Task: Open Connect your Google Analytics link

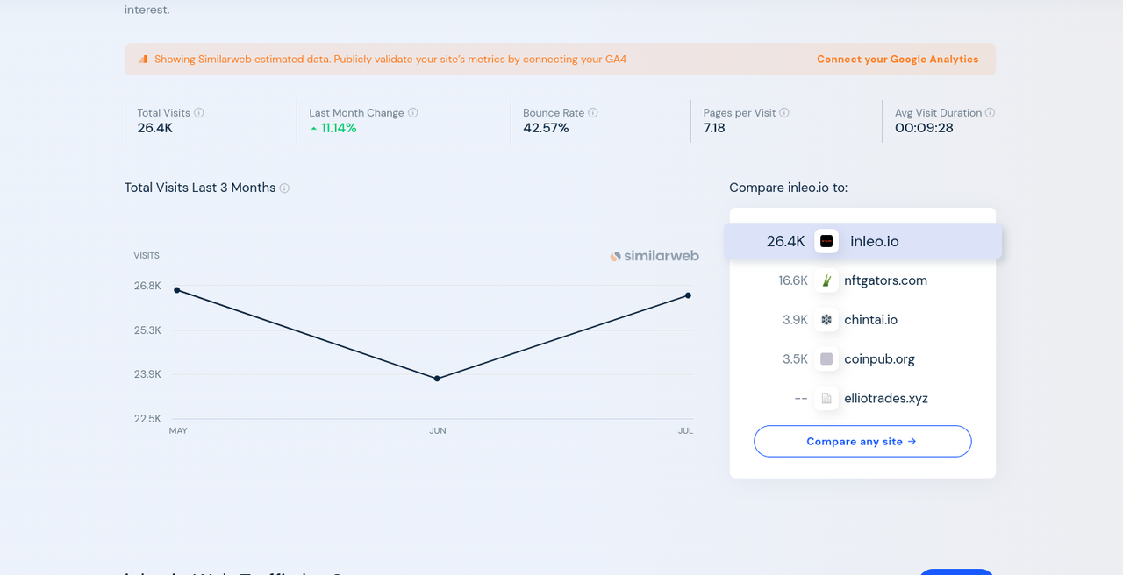Action: pos(898,60)
